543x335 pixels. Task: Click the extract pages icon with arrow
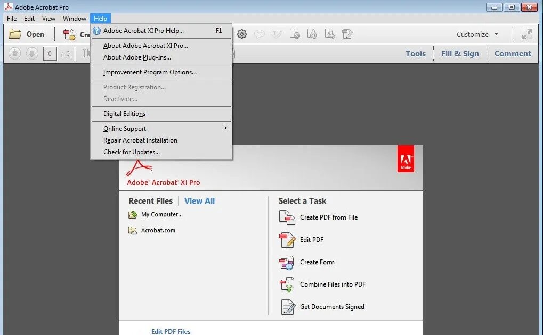point(330,34)
